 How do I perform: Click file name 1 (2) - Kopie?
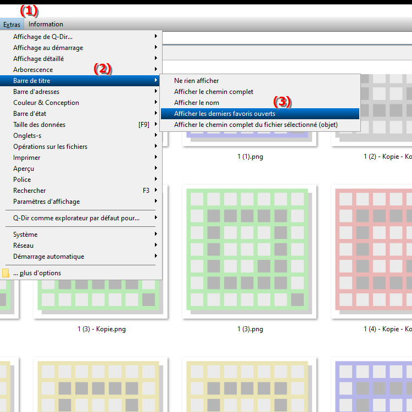coord(388,157)
